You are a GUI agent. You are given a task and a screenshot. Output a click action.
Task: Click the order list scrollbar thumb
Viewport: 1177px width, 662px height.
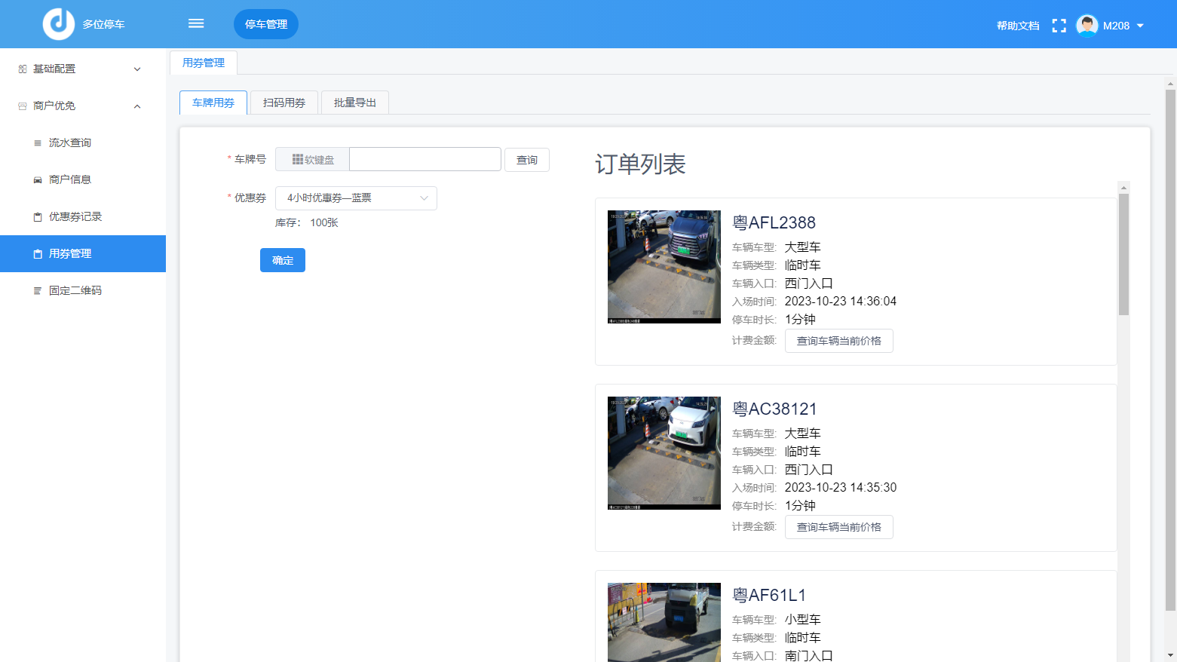point(1123,254)
